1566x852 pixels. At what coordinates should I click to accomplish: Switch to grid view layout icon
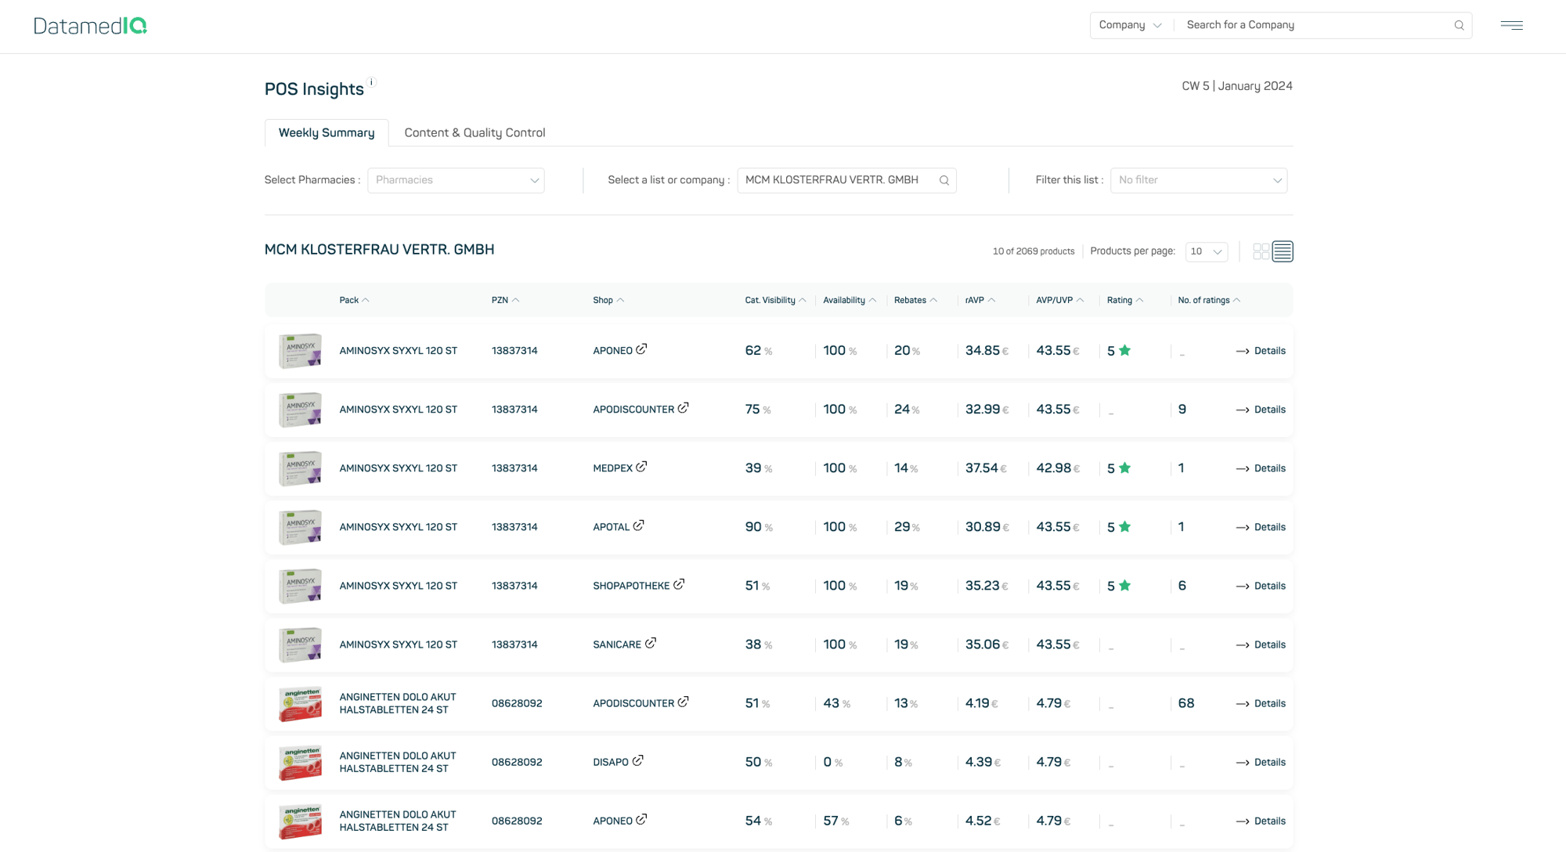1261,251
